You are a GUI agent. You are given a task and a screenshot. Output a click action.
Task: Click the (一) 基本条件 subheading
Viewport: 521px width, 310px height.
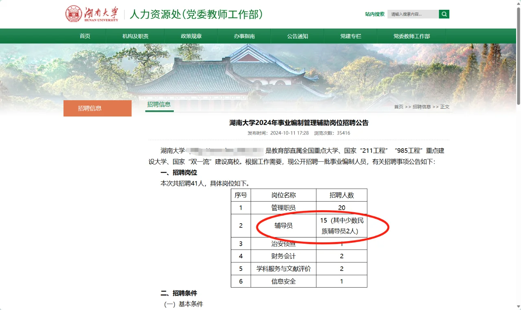(x=184, y=304)
